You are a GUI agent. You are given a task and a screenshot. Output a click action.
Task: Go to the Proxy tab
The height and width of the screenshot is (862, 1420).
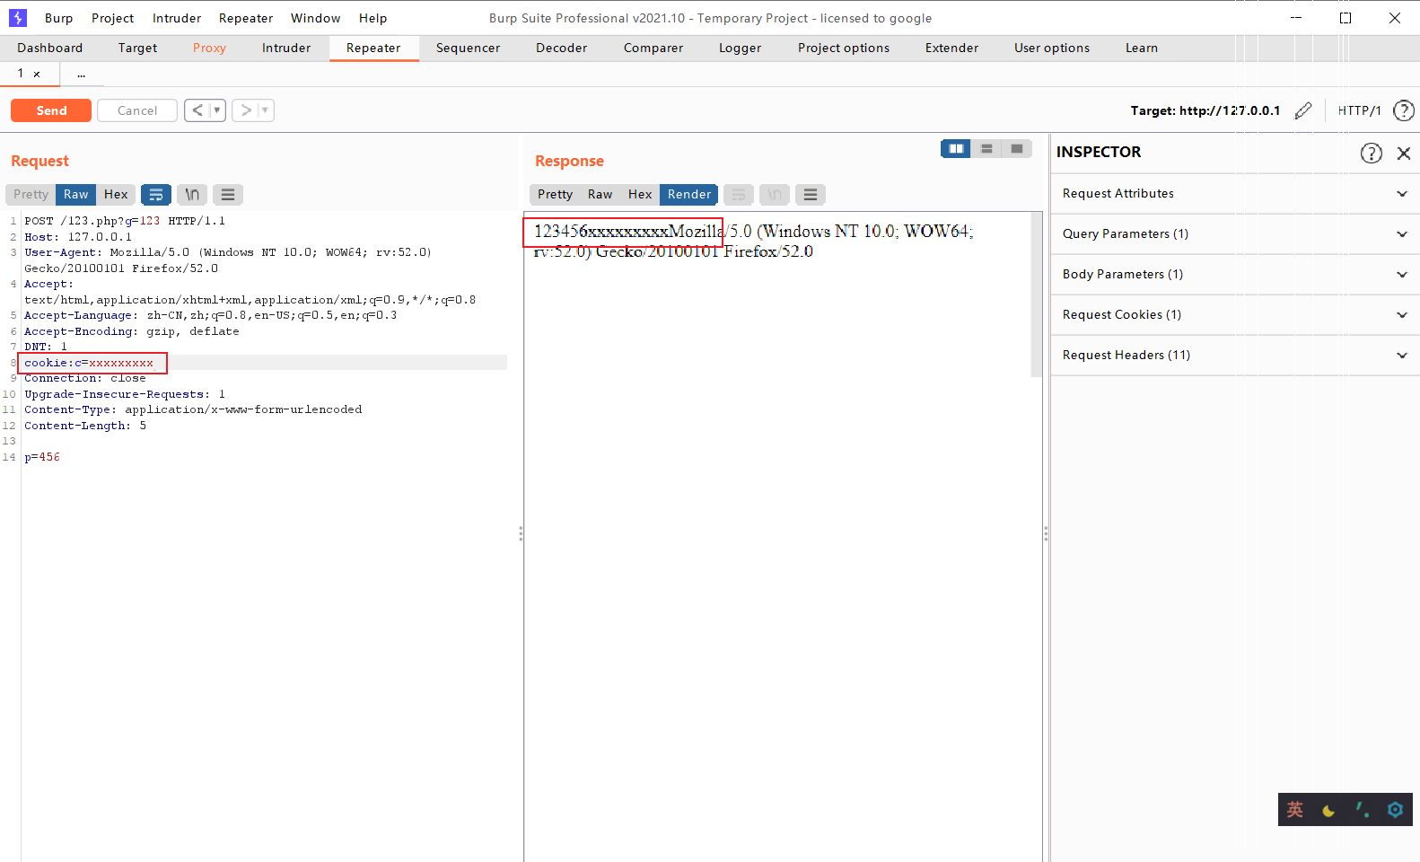point(209,48)
